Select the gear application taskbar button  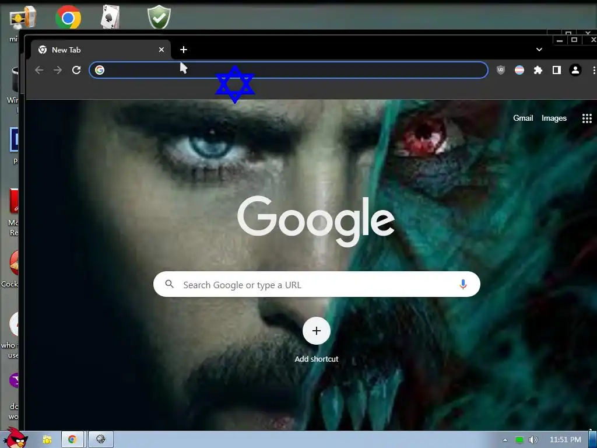click(x=101, y=440)
